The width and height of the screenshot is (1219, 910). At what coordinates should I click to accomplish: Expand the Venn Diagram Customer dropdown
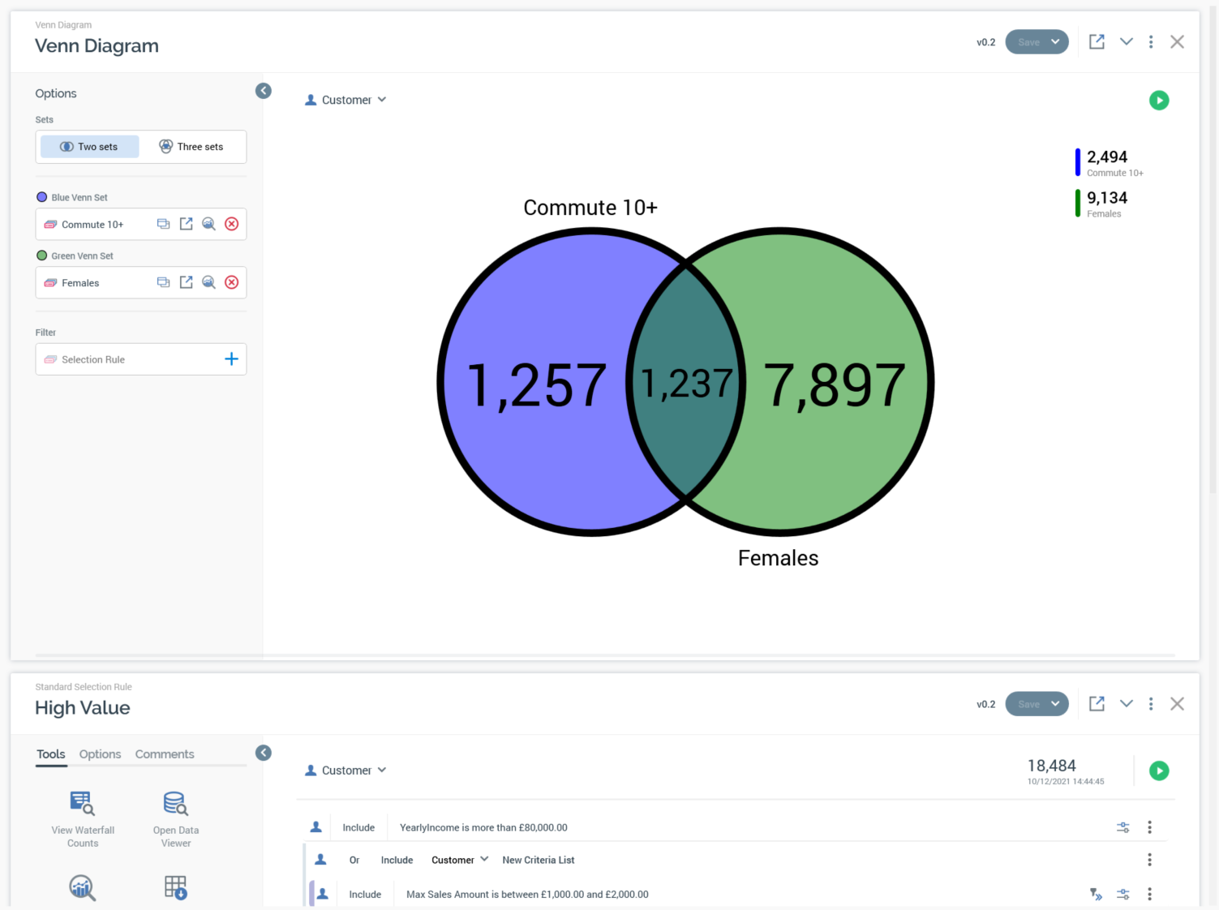346,101
